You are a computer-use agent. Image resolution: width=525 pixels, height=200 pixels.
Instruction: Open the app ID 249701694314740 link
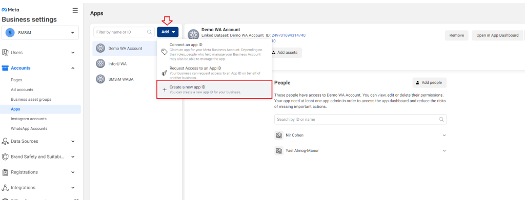coord(288,35)
